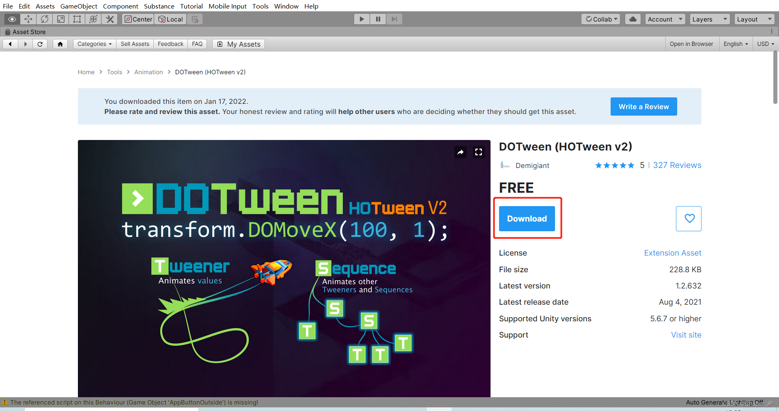Screen dimensions: 779x411
Task: Toggle grid snapping icon
Action: (x=195, y=19)
